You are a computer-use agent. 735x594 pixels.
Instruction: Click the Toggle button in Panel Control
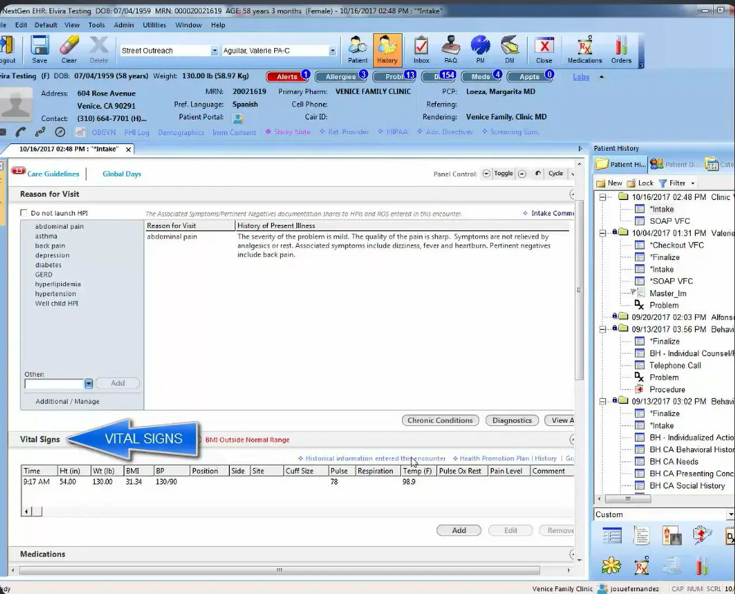click(503, 174)
